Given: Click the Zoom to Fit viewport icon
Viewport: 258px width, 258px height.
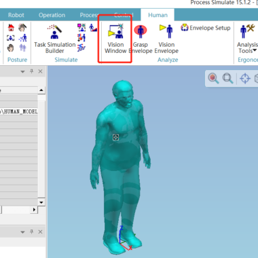Looking at the screenshot, I should click(227, 78).
